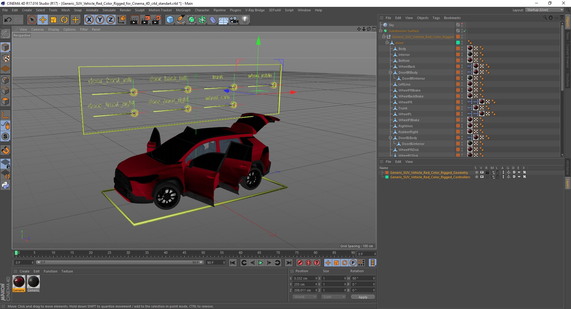Open the World coordinate dropdown
The height and width of the screenshot is (309, 571).
pos(305,297)
